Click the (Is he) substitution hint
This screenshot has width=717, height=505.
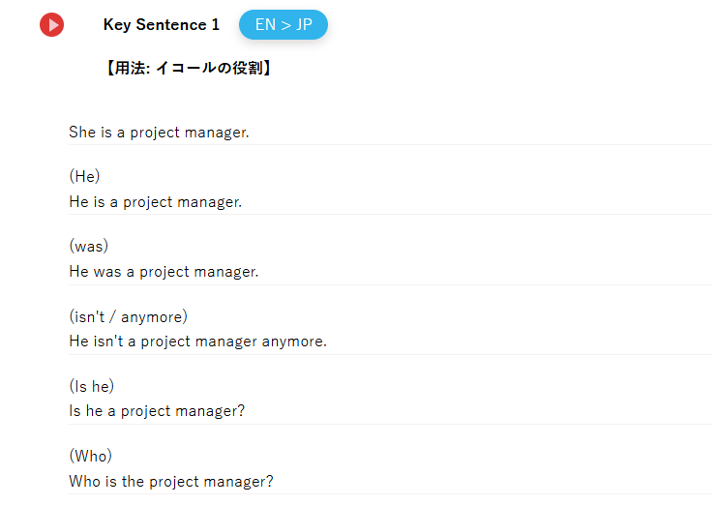tap(91, 386)
